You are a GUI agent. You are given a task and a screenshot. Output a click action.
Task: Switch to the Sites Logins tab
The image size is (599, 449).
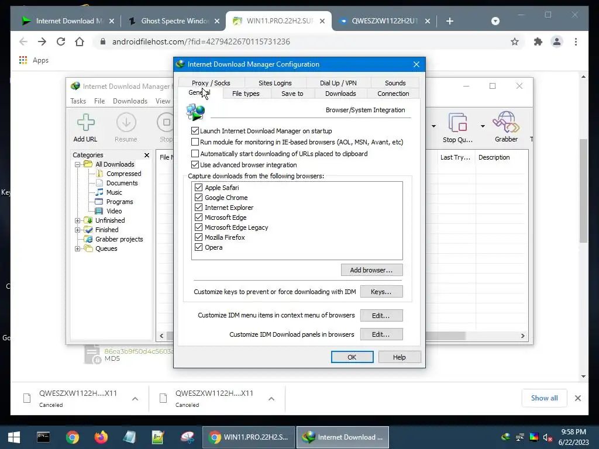[275, 83]
